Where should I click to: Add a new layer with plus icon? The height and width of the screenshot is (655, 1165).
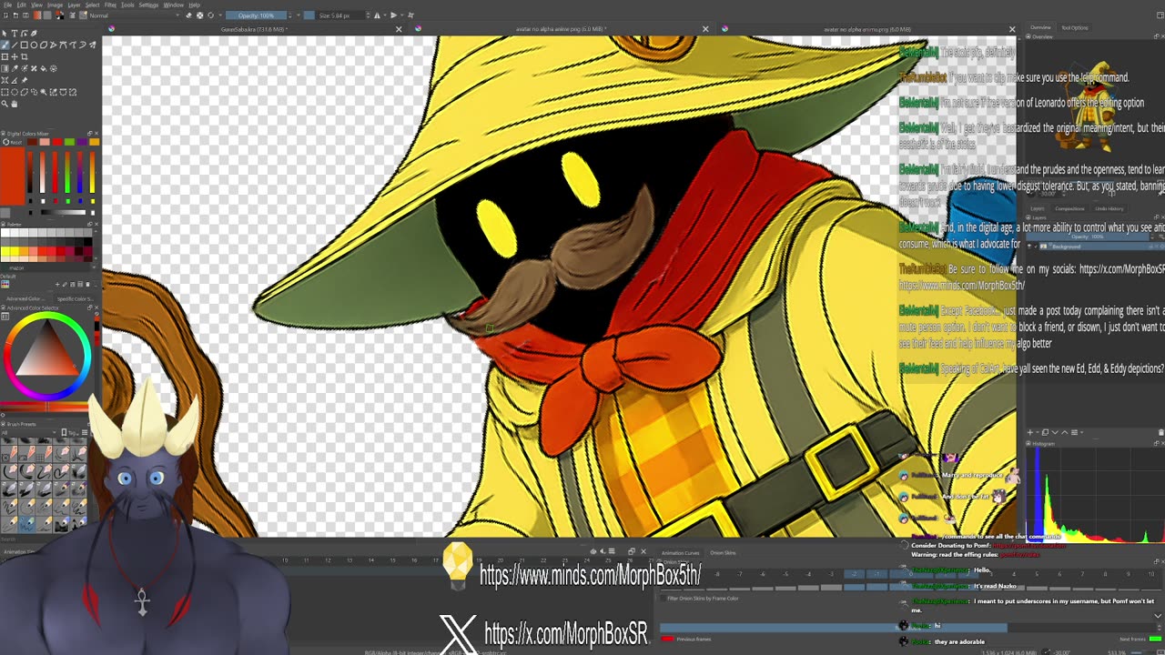[x=1030, y=432]
